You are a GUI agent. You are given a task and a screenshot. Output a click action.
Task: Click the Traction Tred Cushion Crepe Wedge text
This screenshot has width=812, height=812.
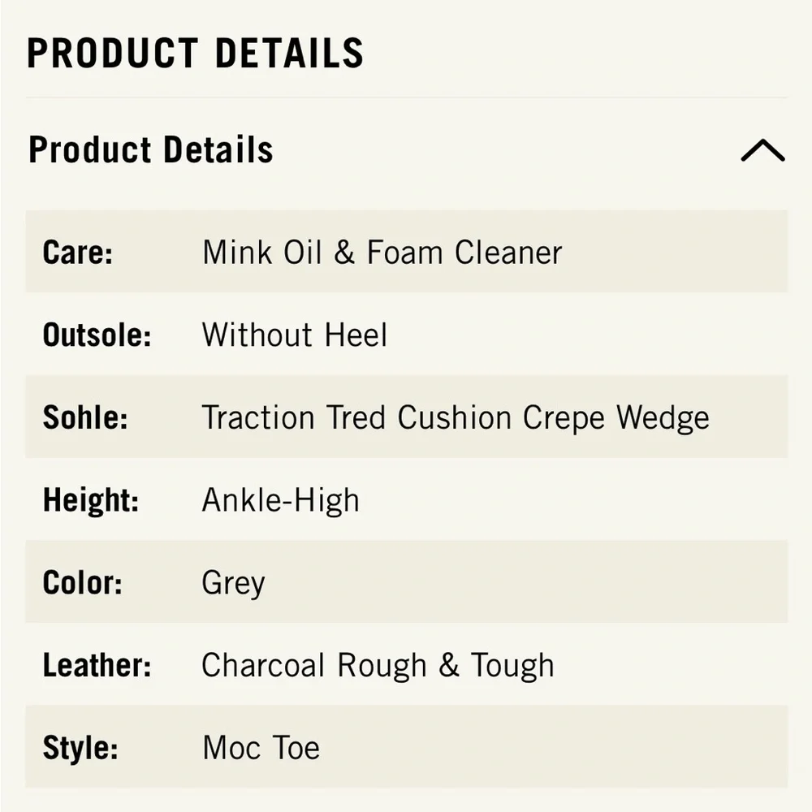[x=456, y=417]
